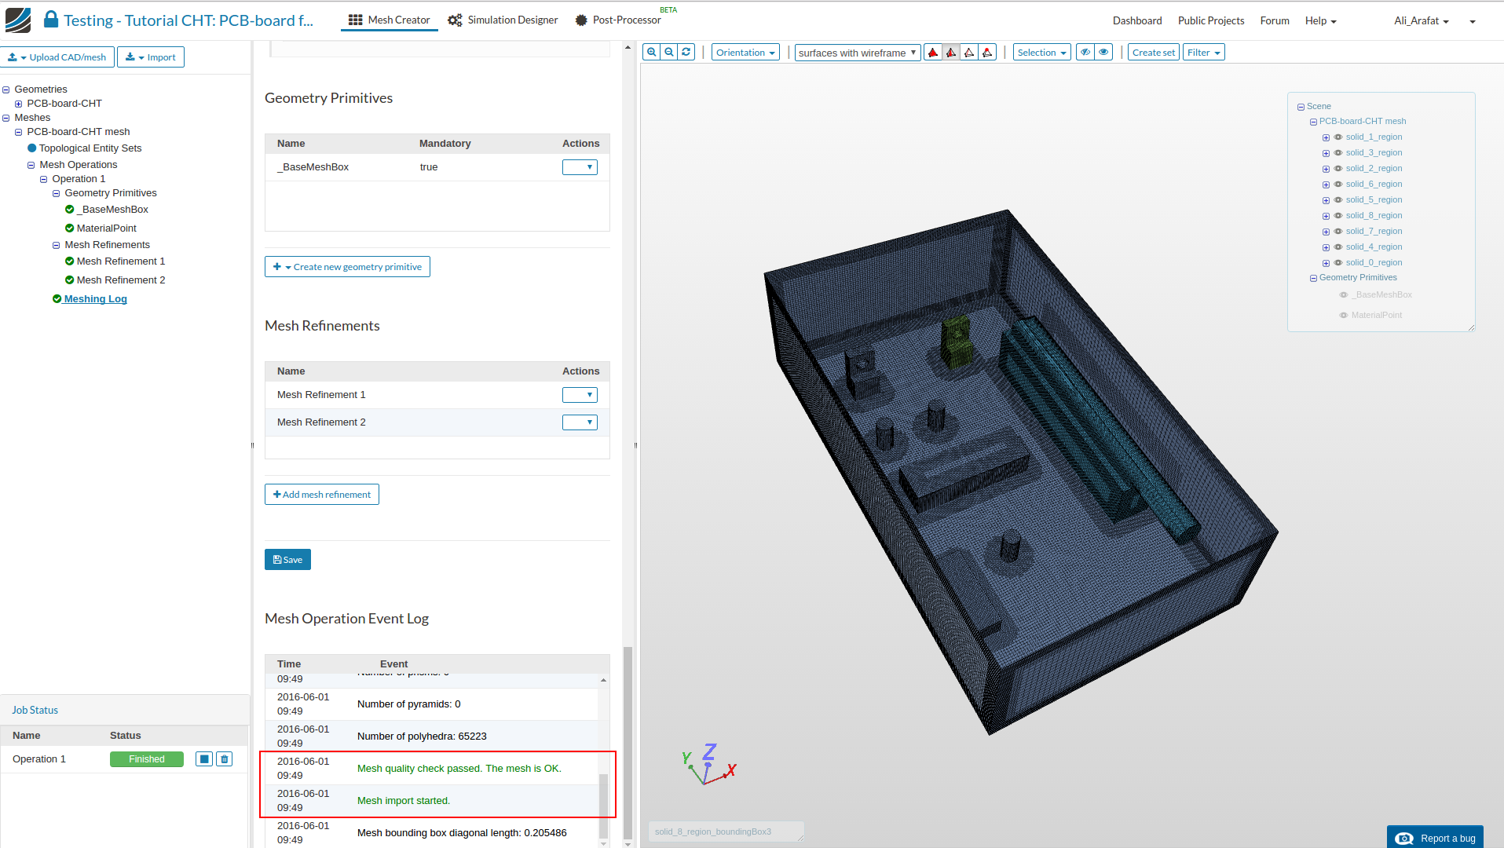This screenshot has width=1504, height=848.
Task: Expand solid_3_region node in scene tree
Action: [x=1326, y=153]
